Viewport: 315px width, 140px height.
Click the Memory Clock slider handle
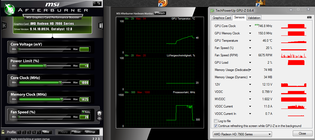click(x=62, y=99)
